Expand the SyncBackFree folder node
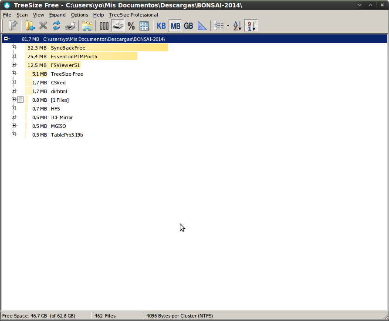This screenshot has width=389, height=321. (x=14, y=47)
